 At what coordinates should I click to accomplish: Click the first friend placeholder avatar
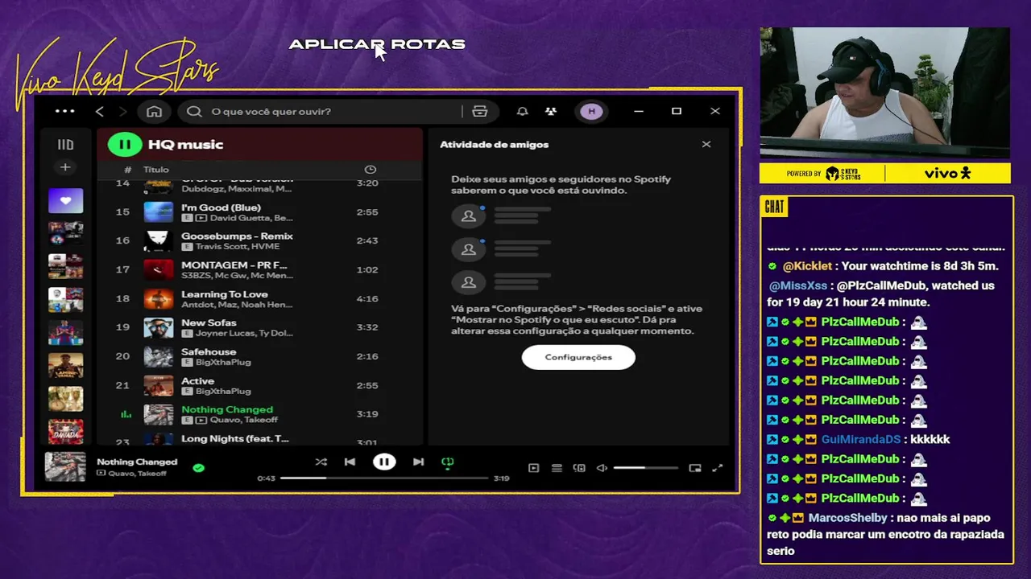click(468, 216)
